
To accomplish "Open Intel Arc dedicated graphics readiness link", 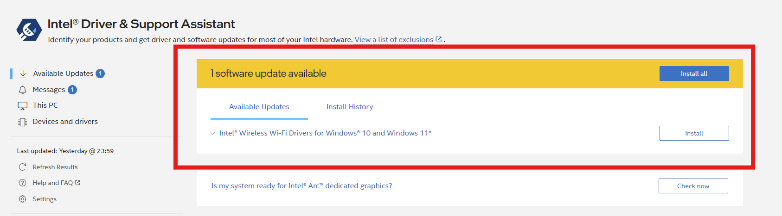I will point(302,186).
